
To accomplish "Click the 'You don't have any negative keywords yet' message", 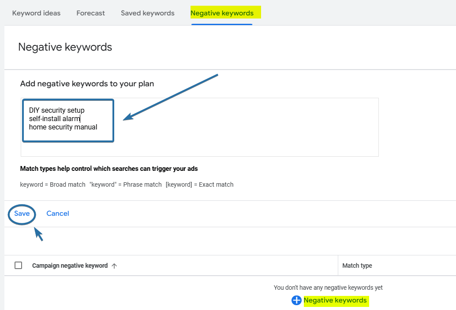I will tap(328, 287).
